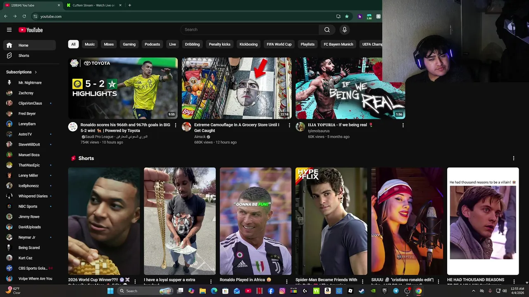Image resolution: width=529 pixels, height=297 pixels.
Task: Expand the Subscriptions section arrow
Action: pos(36,72)
